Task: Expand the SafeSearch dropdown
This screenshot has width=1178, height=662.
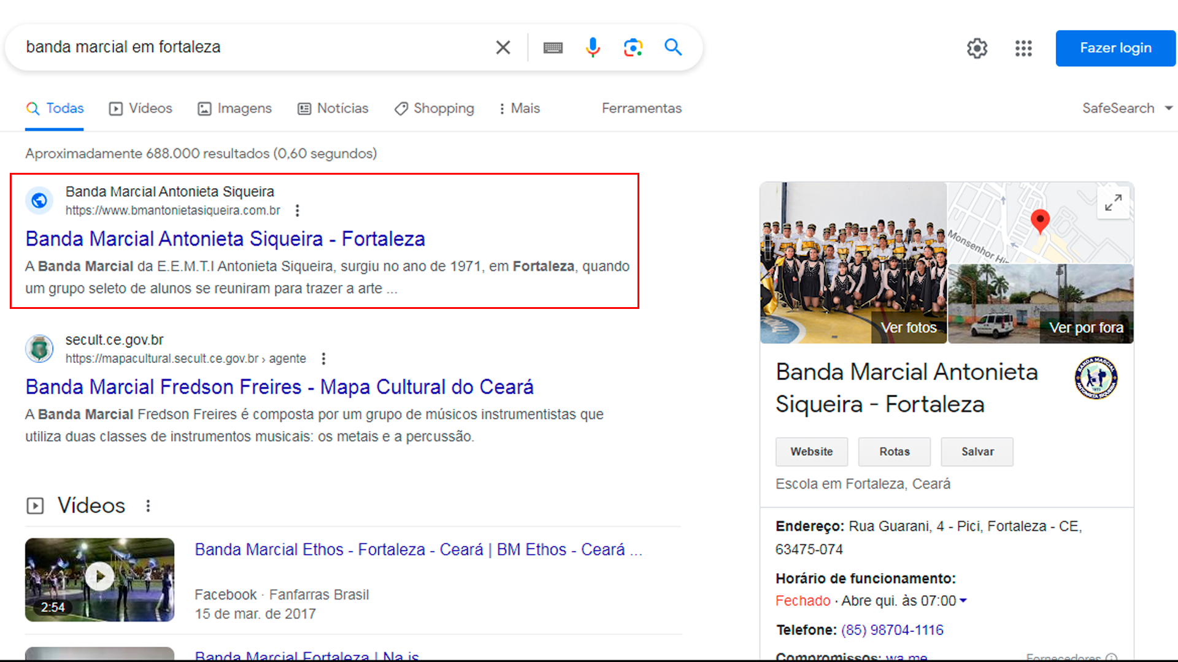Action: pyautogui.click(x=1128, y=108)
